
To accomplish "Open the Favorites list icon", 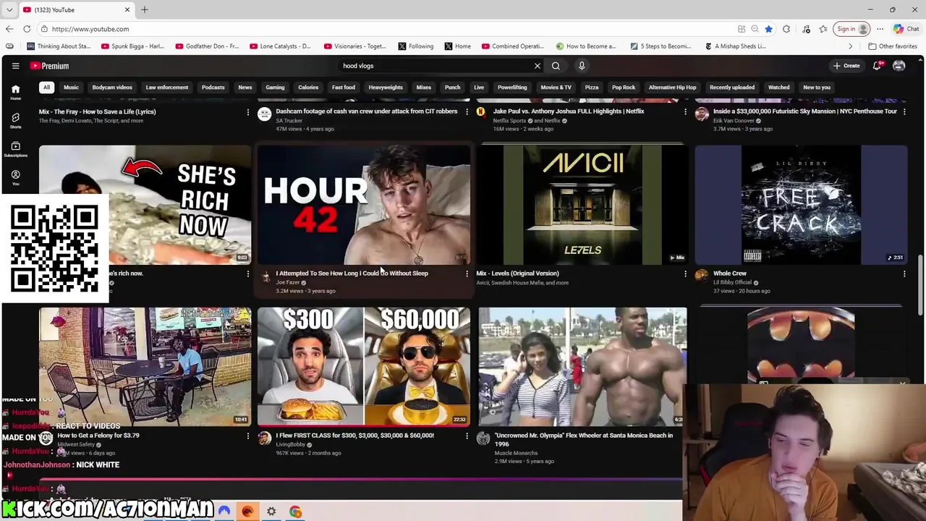I will click(823, 29).
